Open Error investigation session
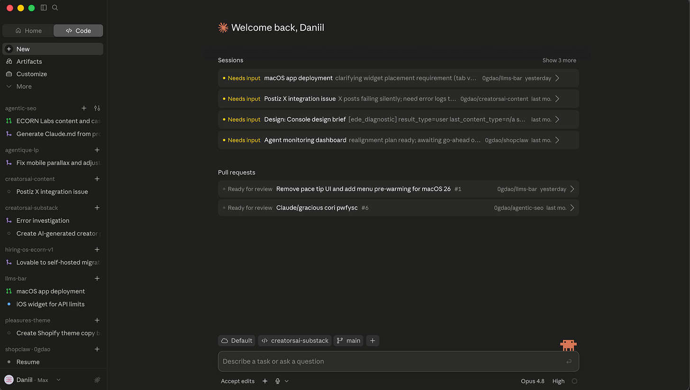Screen dimensions: 690x390 point(53,221)
